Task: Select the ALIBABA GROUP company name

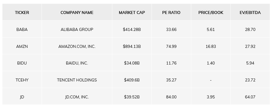Action: point(77,29)
